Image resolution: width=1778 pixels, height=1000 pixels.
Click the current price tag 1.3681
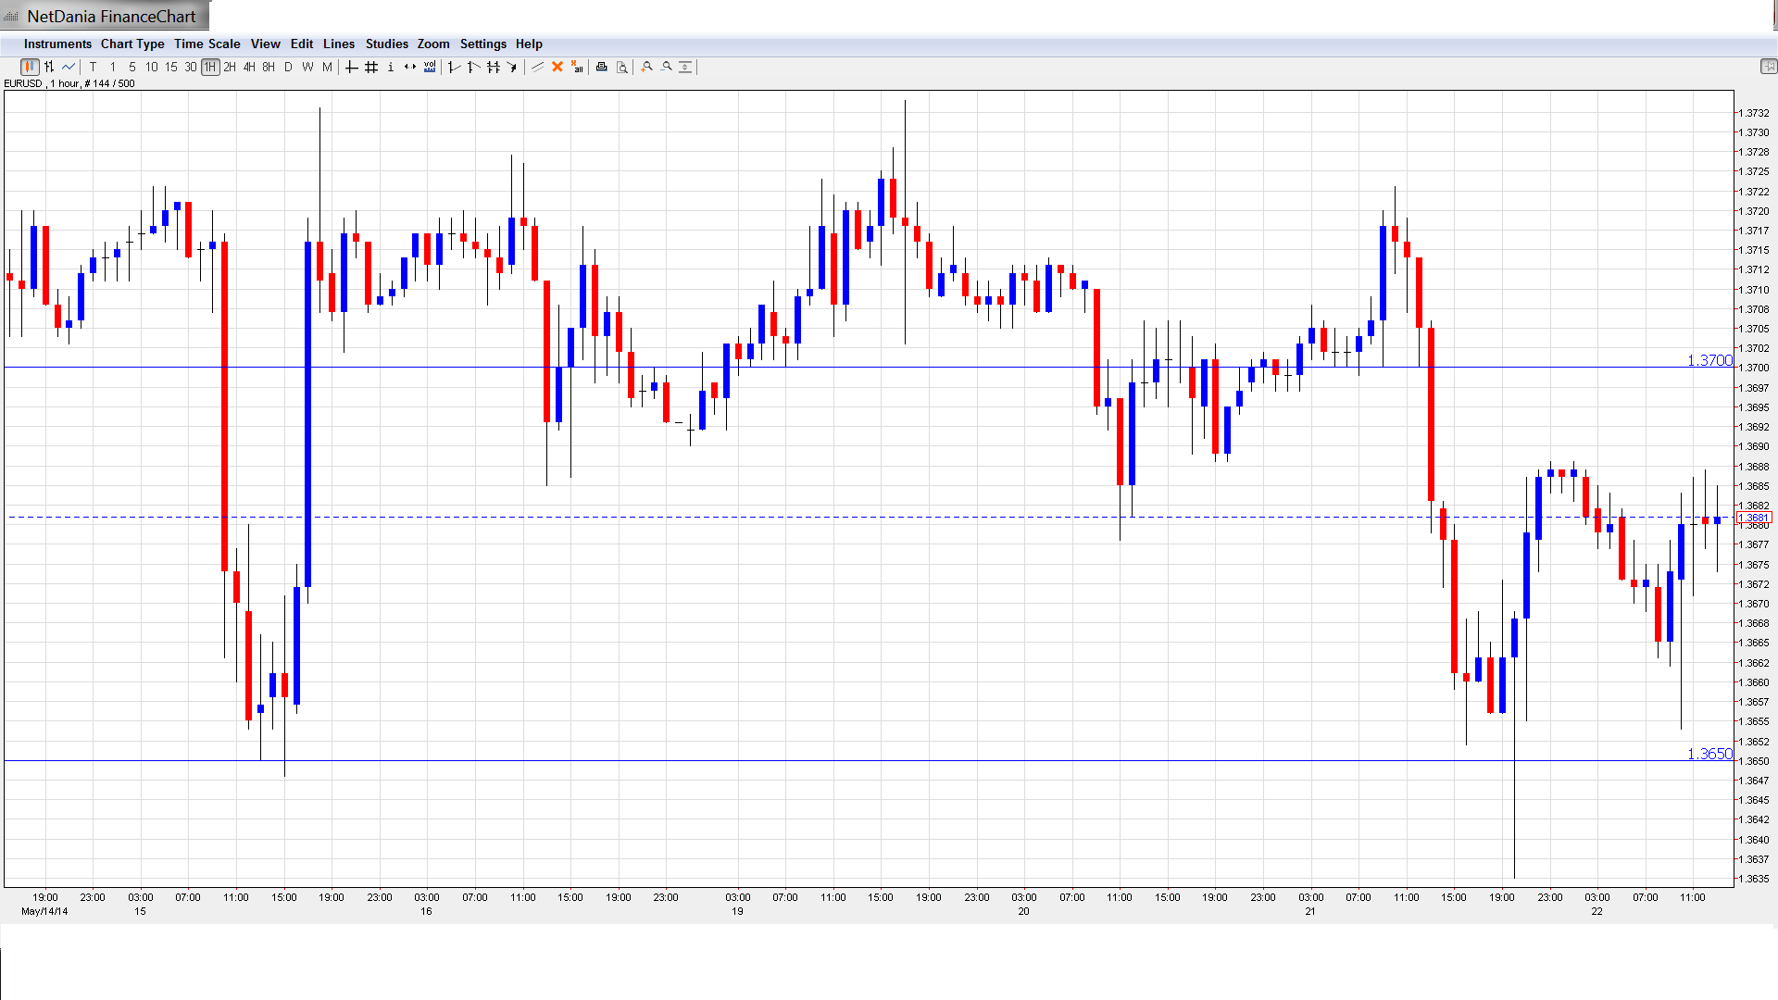(x=1755, y=518)
